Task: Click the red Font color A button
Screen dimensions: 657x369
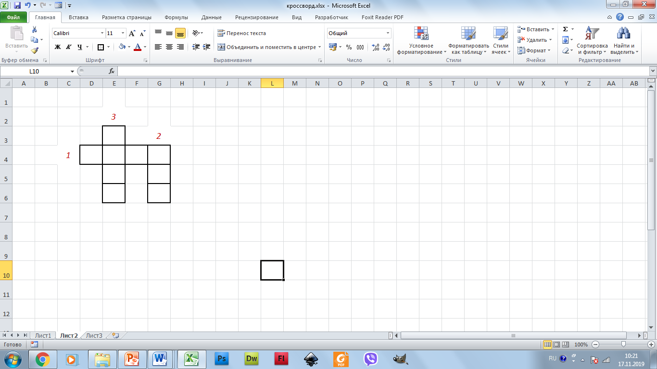Action: tap(138, 47)
